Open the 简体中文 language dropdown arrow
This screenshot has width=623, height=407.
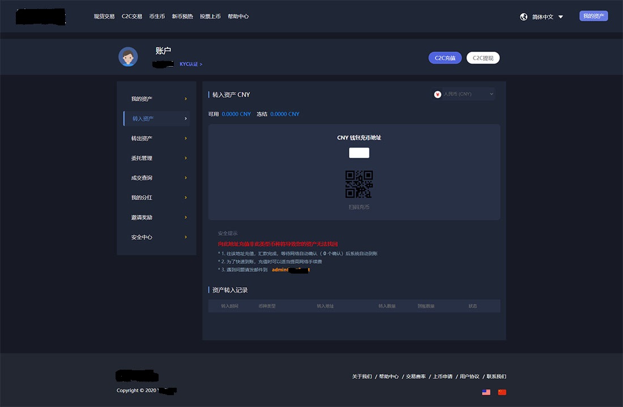pos(561,16)
